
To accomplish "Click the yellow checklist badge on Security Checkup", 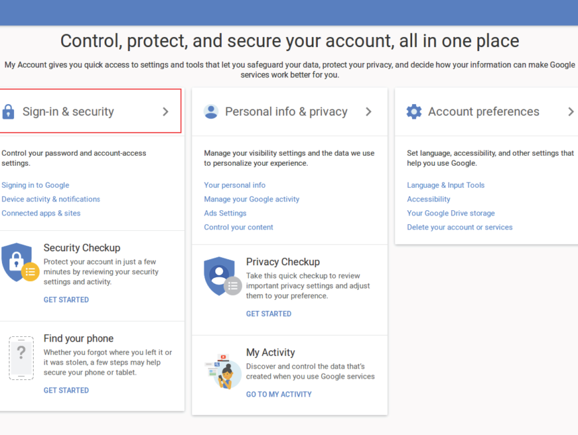I will coord(30,272).
